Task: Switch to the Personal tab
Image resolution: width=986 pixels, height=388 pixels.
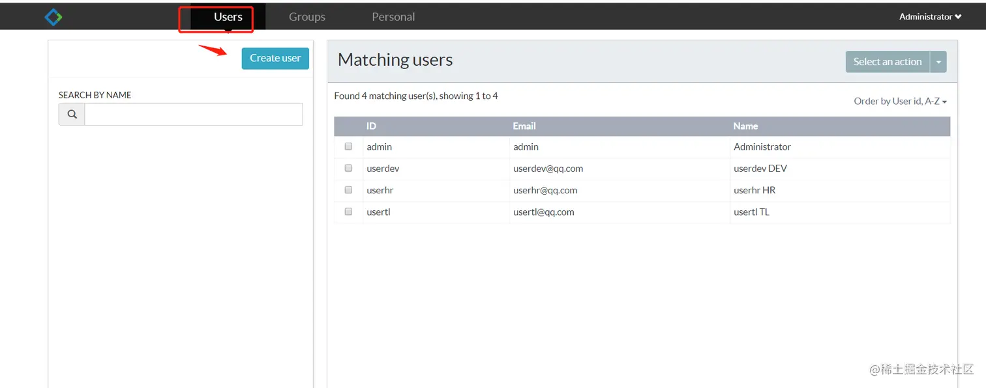Action: coord(393,17)
